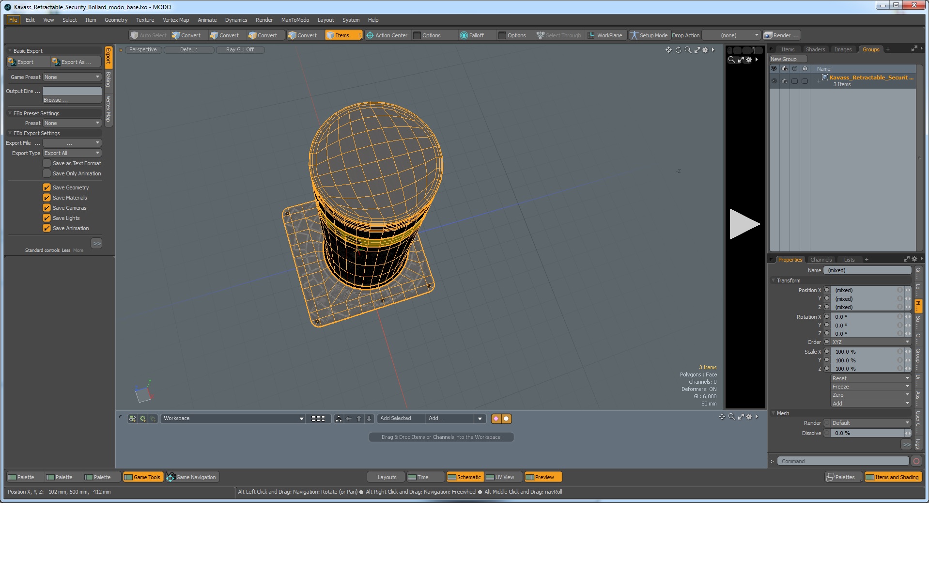Enable Save Only Animation checkbox
Image resolution: width=929 pixels, height=561 pixels.
(x=46, y=173)
